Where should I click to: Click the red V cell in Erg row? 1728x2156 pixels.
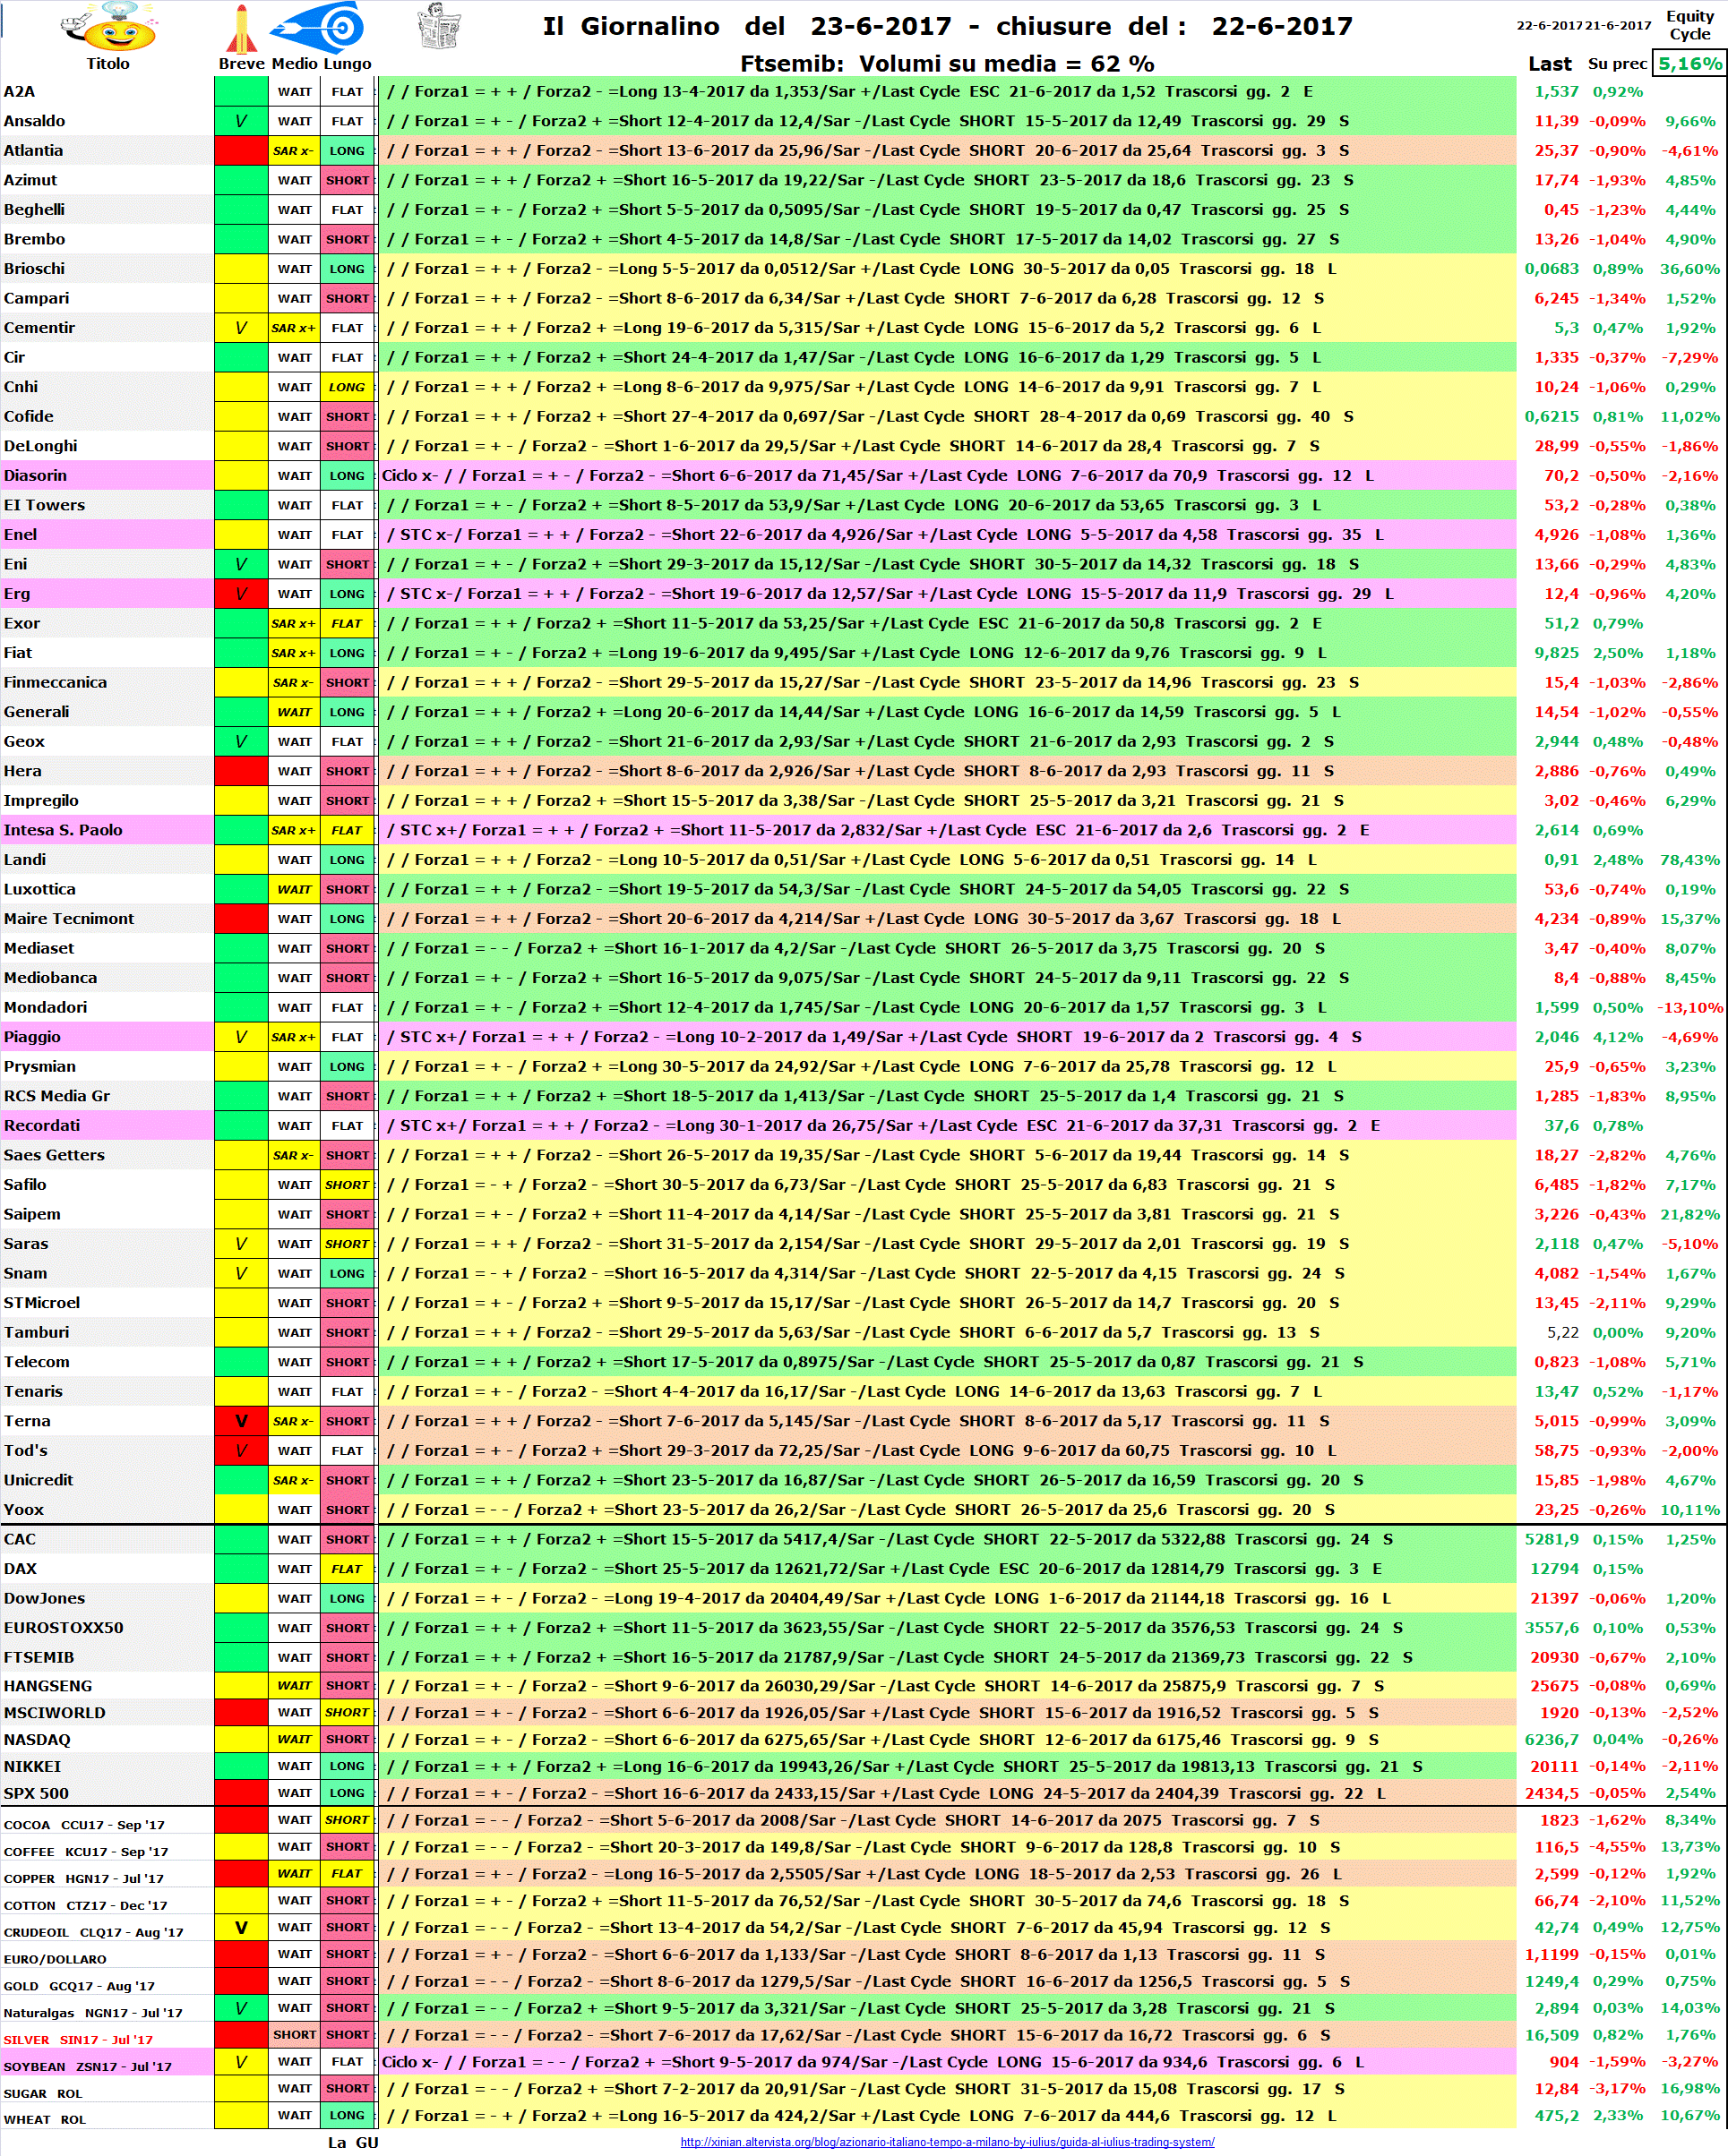[241, 594]
